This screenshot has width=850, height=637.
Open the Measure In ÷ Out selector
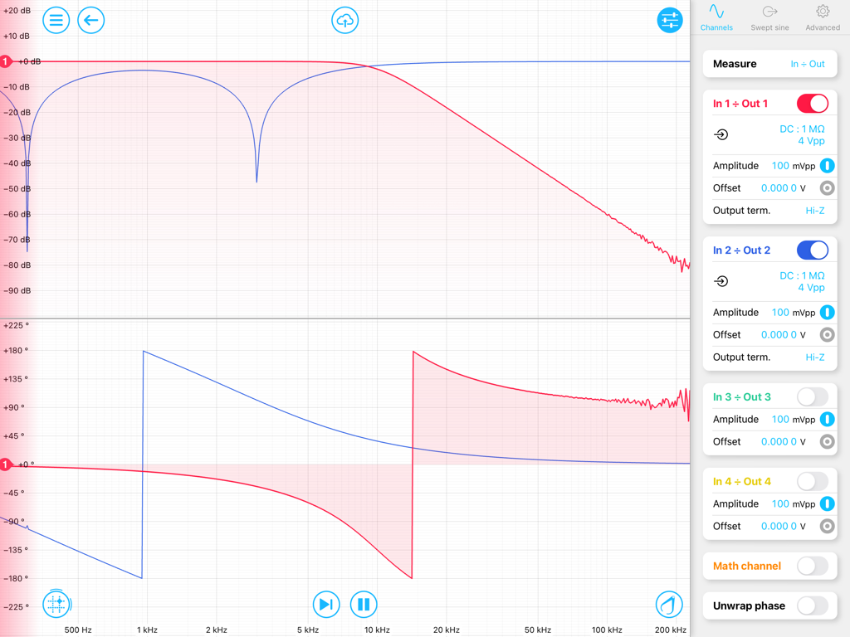(808, 64)
